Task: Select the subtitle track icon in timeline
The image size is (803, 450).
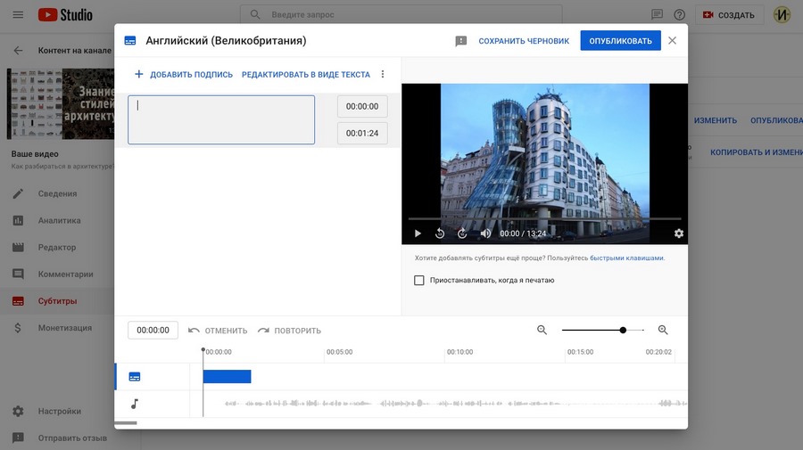Action: (x=135, y=377)
